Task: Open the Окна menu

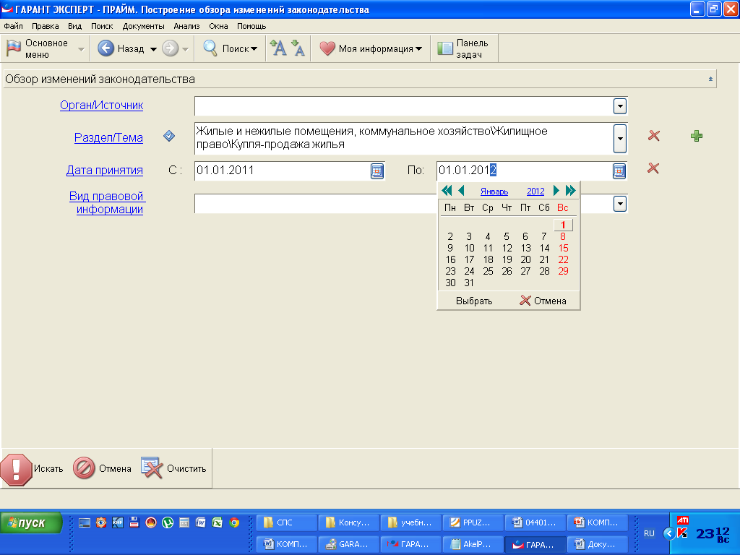Action: [x=218, y=26]
